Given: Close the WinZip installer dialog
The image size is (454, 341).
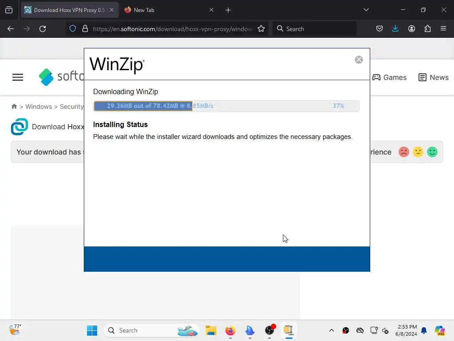Looking at the screenshot, I should [x=359, y=60].
